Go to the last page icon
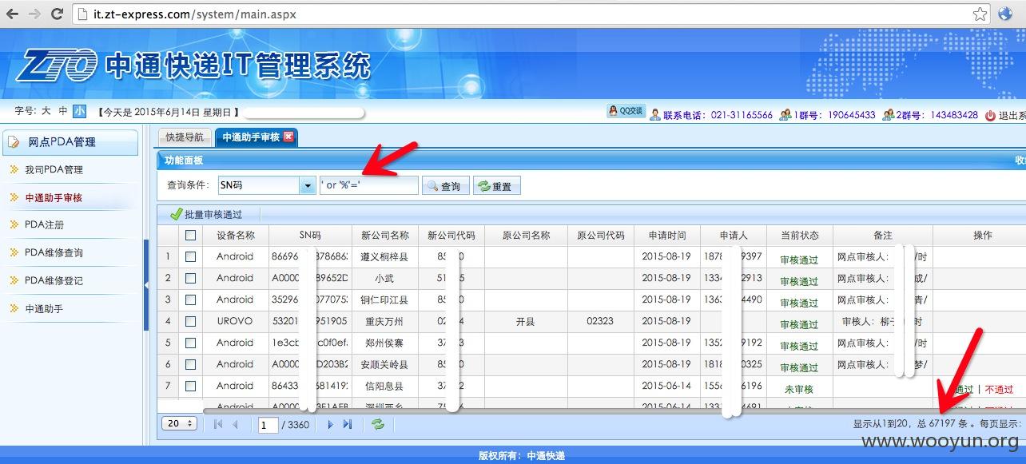Image resolution: width=1026 pixels, height=464 pixels. (347, 424)
